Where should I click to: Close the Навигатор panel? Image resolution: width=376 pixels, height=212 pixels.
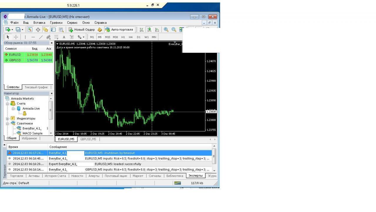pyautogui.click(x=52, y=94)
